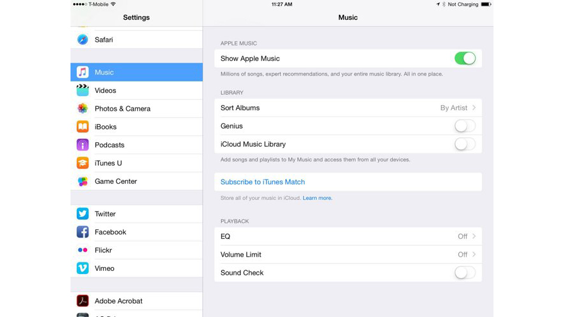Tap the Flickr two-dot icon
The image size is (564, 317).
[x=83, y=250]
